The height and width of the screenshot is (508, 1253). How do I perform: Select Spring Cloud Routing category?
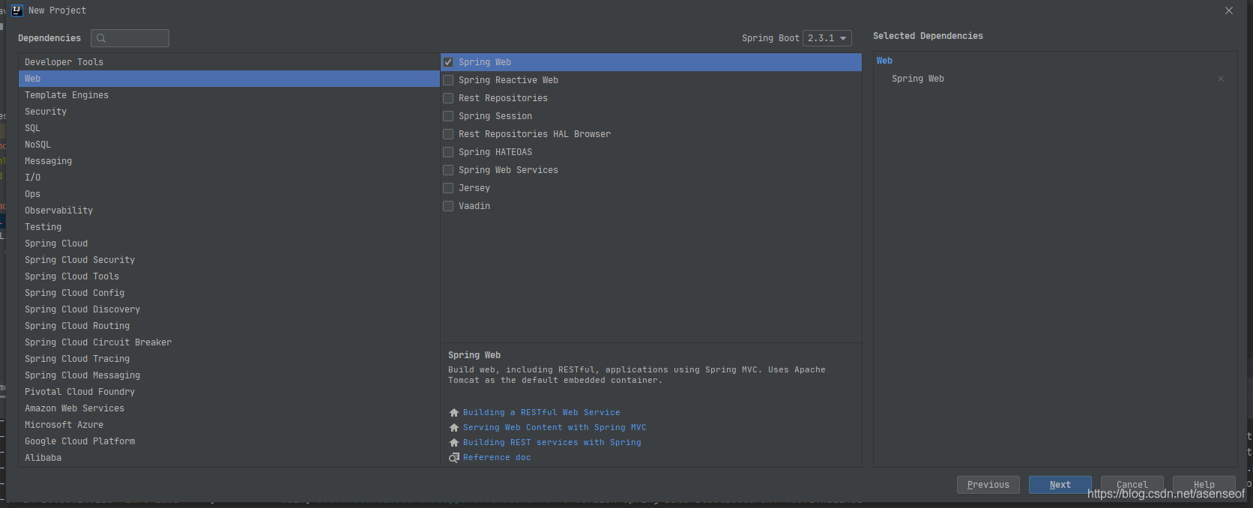point(229,326)
